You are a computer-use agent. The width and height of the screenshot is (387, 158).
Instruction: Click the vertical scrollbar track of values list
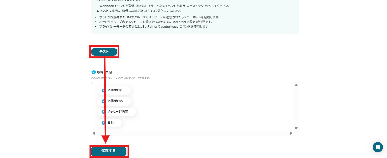[x=296, y=107]
